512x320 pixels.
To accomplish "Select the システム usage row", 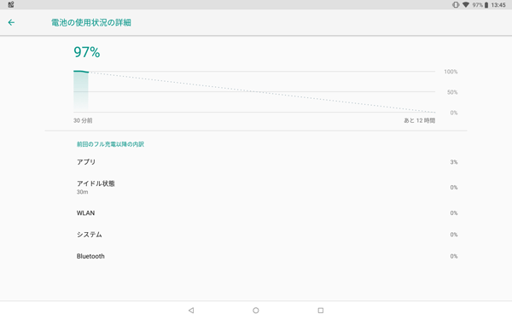I will [x=256, y=235].
